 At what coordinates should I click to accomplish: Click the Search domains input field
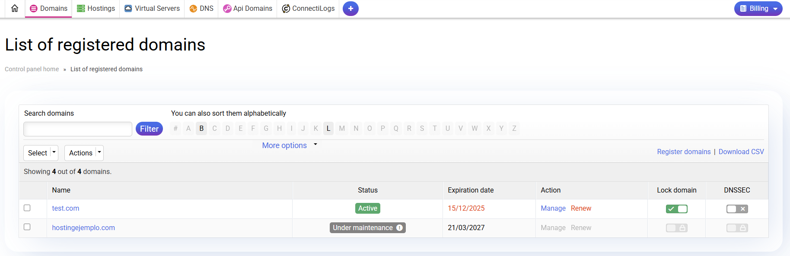click(x=78, y=129)
